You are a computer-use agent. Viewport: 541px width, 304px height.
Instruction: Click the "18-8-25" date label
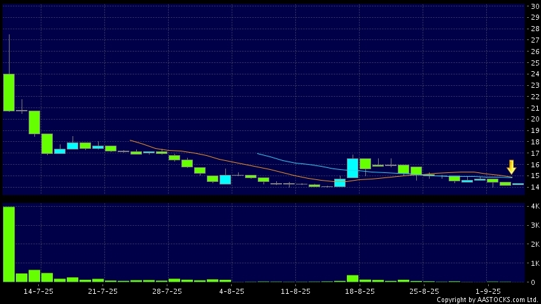pos(360,291)
